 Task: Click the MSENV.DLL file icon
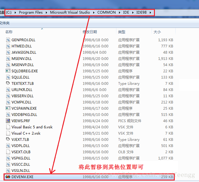pos(8,59)
